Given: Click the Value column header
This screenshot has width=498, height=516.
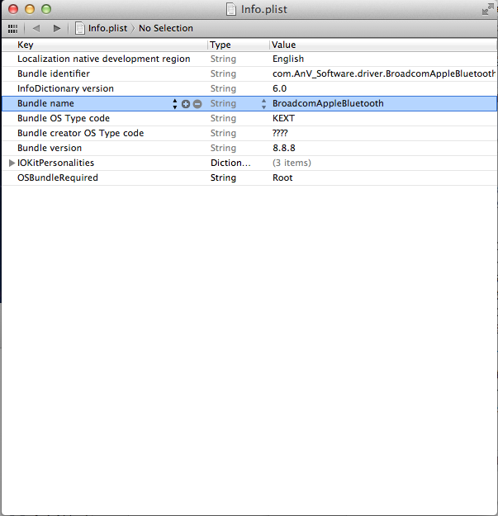Looking at the screenshot, I should (x=383, y=45).
